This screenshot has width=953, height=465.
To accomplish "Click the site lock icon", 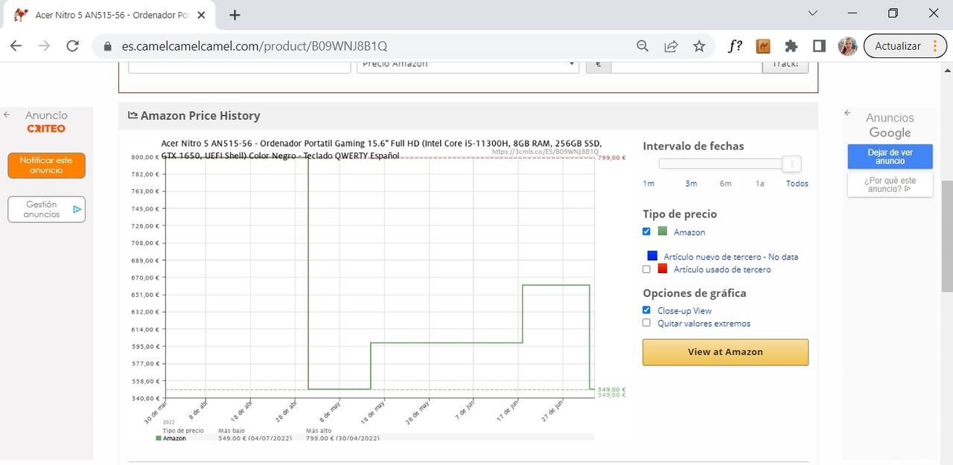I will [108, 46].
